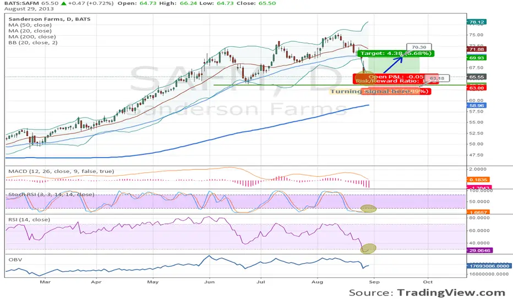Click the green 69.93 price label
Screen dimensions: 513x302
tap(477, 58)
